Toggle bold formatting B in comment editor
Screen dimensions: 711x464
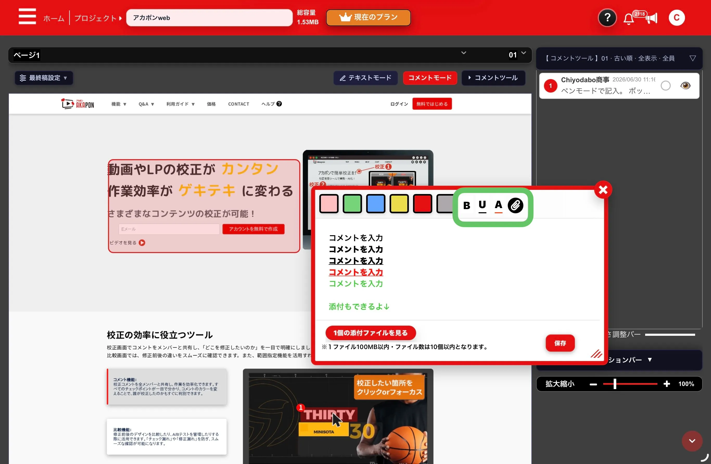(x=466, y=205)
